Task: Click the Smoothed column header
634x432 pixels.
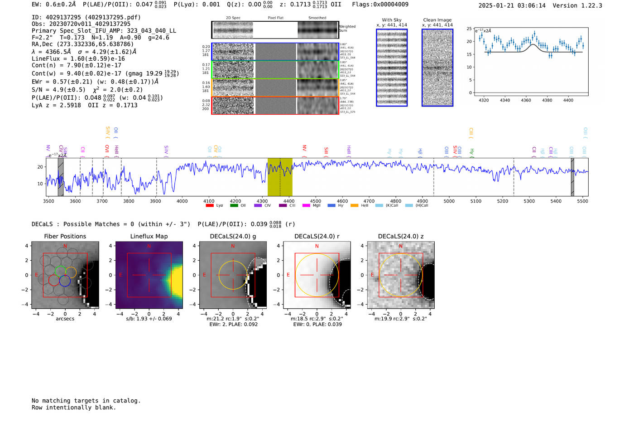Action: tap(317, 18)
